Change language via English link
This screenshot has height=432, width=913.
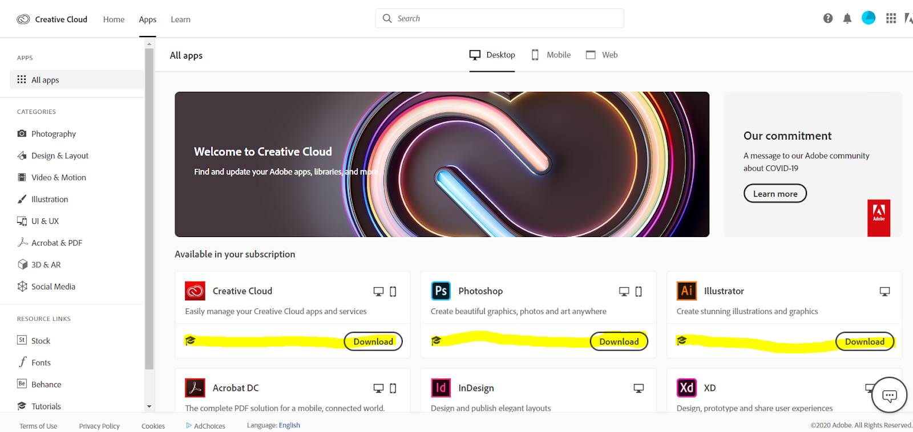tap(289, 425)
